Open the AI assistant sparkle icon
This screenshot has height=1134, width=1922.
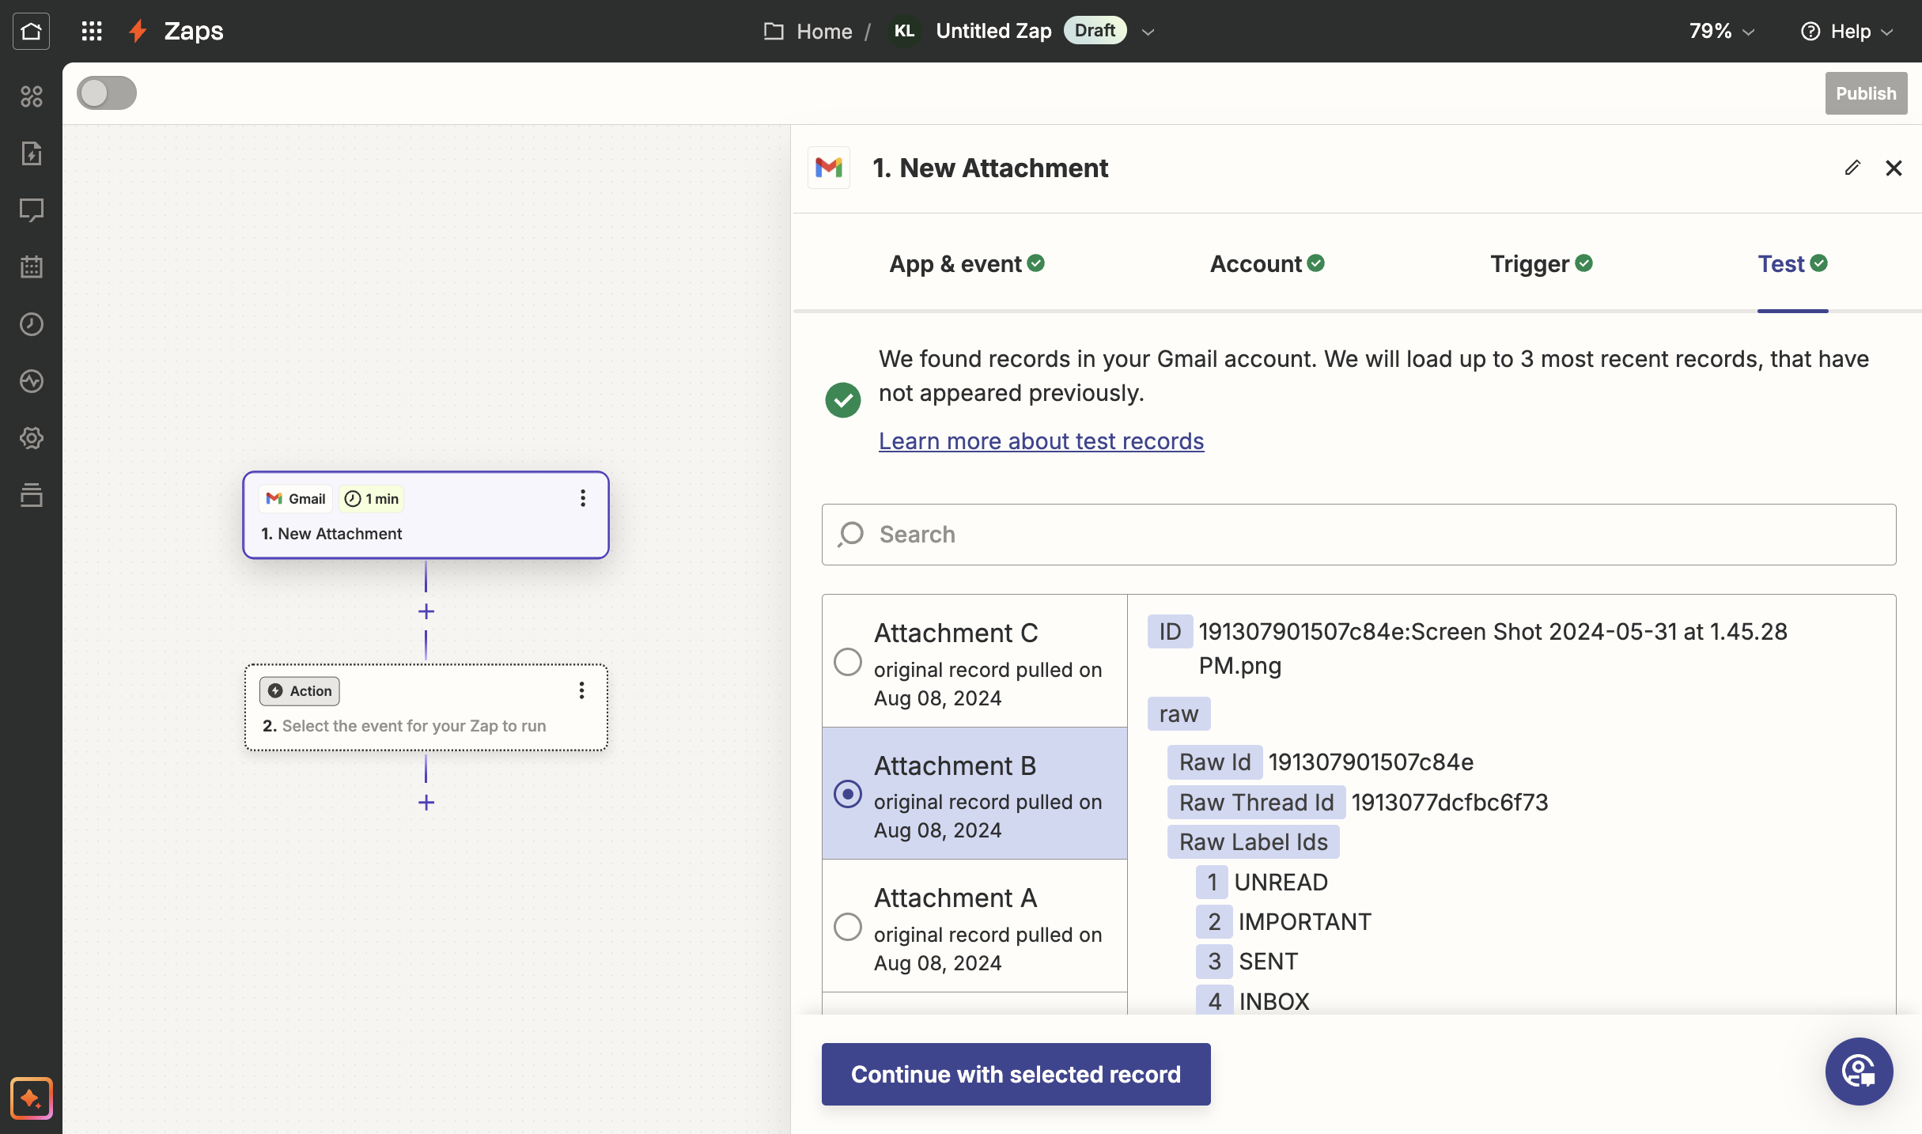[32, 1098]
